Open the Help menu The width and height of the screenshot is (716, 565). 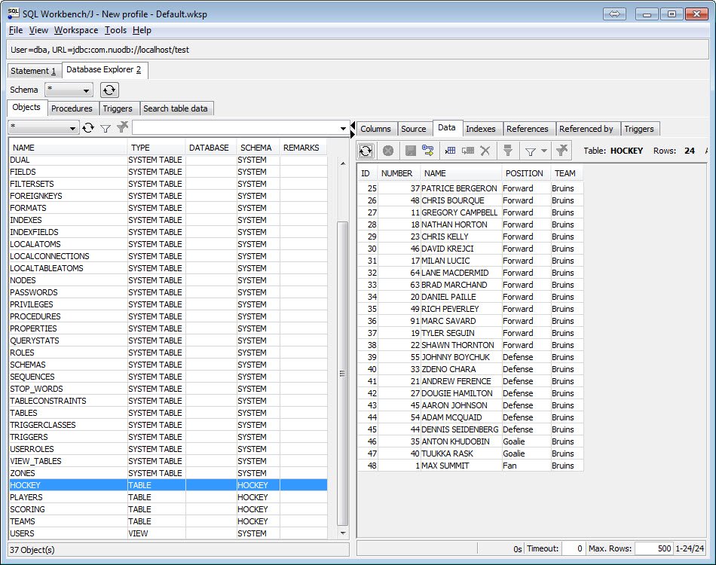tap(142, 30)
